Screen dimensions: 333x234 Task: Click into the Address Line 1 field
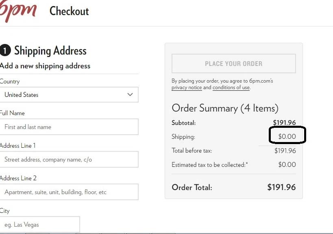click(69, 160)
